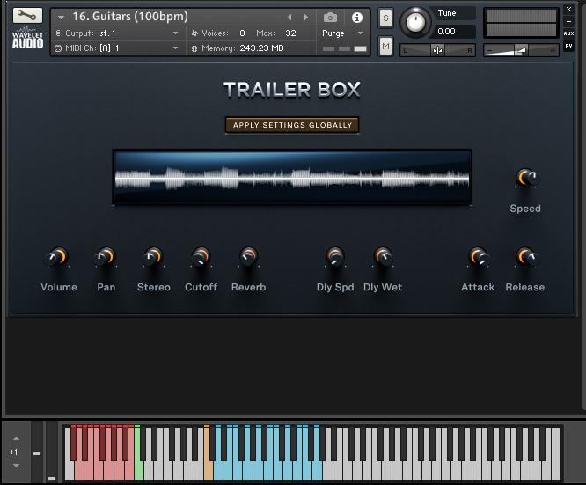This screenshot has width=586, height=485.
Task: Click the Cutoff knob
Action: 201,257
